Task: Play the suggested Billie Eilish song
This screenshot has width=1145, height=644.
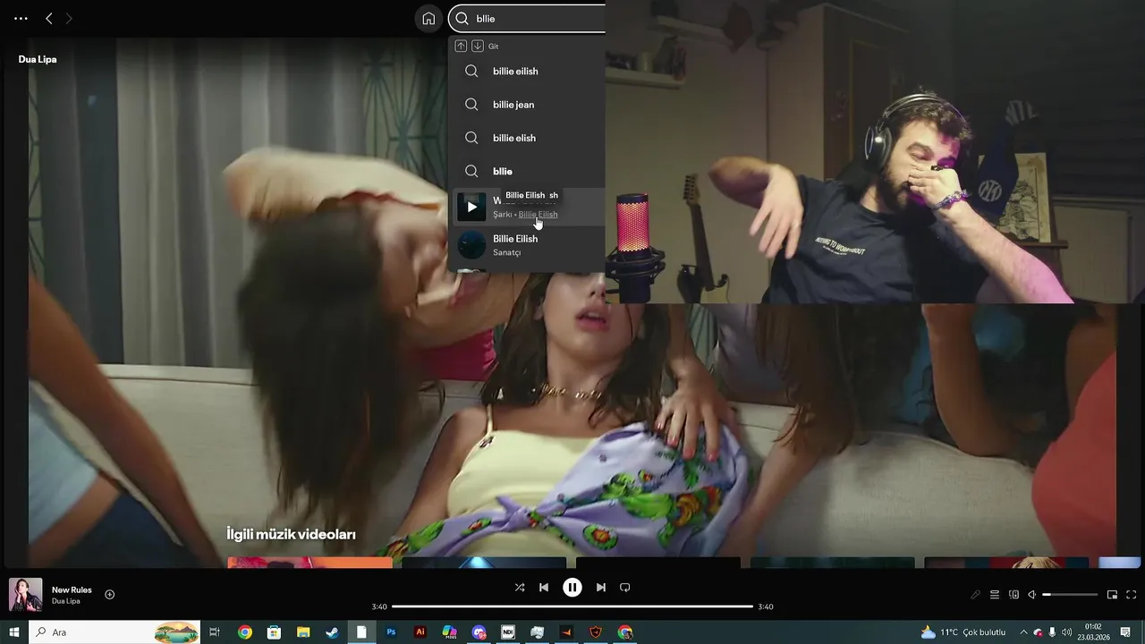Action: (471, 207)
